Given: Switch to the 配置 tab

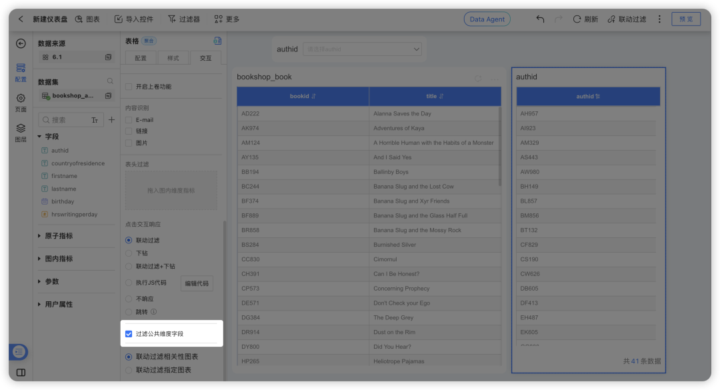Looking at the screenshot, I should (x=141, y=58).
